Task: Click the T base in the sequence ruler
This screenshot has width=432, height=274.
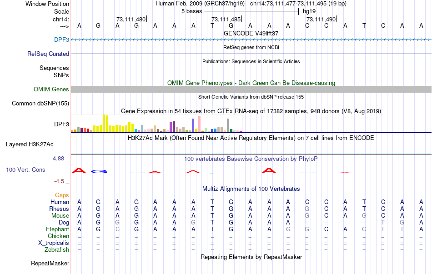Action: (212, 25)
